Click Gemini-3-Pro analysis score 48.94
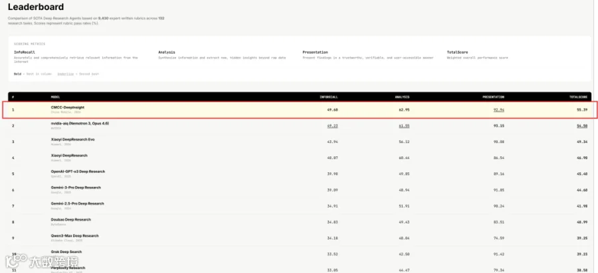 (x=404, y=190)
